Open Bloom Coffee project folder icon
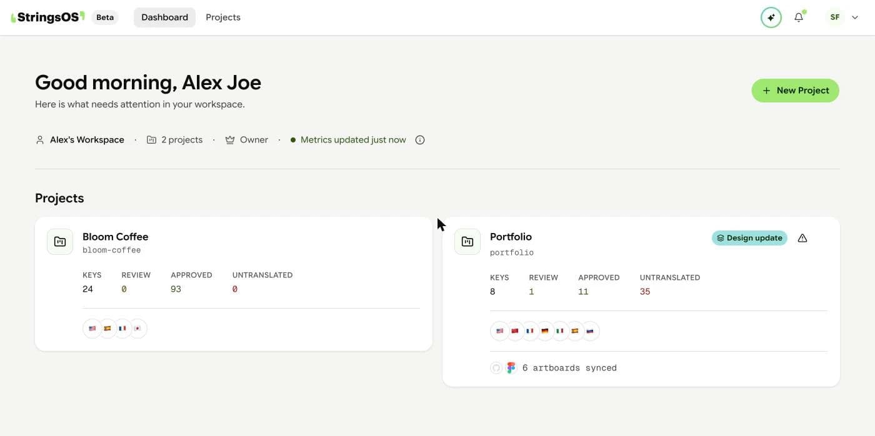Viewport: 875px width, 436px height. click(x=60, y=242)
